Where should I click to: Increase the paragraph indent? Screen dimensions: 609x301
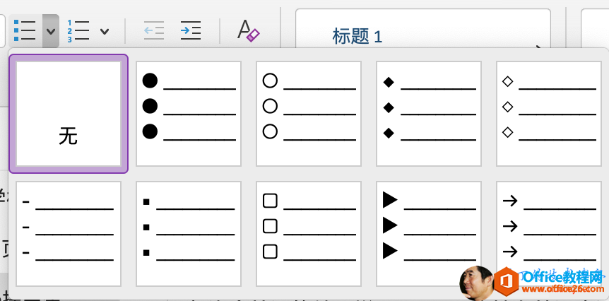190,30
